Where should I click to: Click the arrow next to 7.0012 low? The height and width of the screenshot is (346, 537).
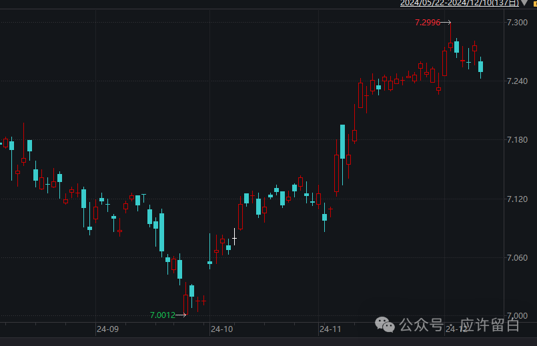pos(181,315)
